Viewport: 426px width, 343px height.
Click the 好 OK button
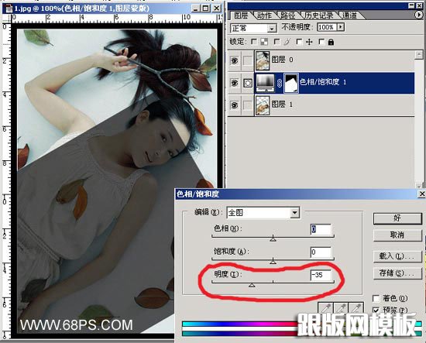[397, 218]
